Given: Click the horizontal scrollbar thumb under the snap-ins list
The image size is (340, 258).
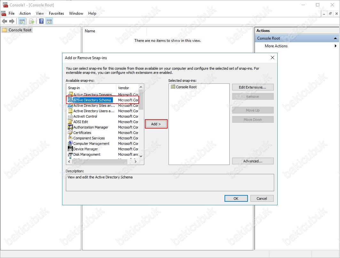Looking at the screenshot, I should tap(99, 161).
